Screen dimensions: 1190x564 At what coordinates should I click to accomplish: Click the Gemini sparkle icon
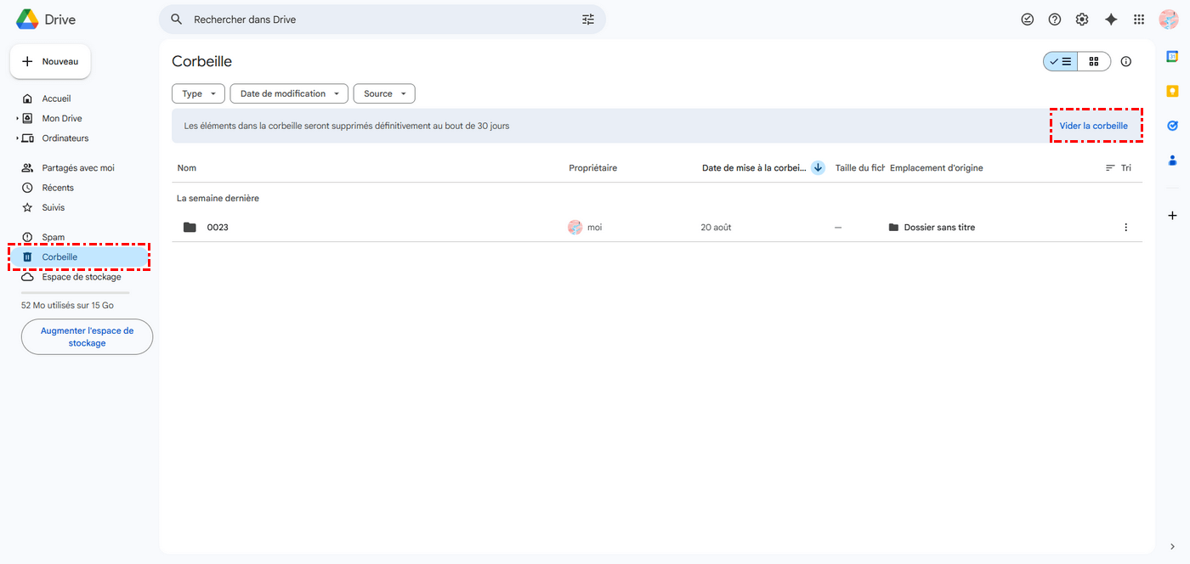pyautogui.click(x=1110, y=20)
